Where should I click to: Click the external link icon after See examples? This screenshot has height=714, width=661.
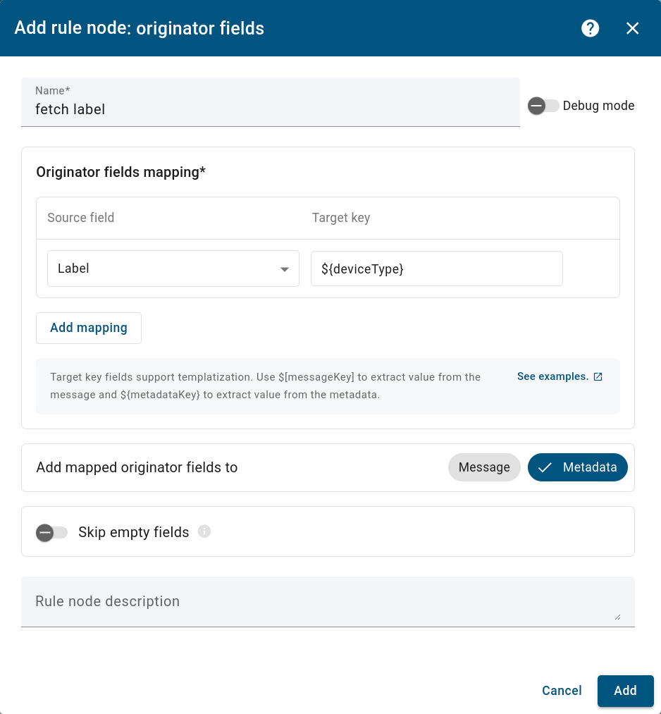pyautogui.click(x=598, y=376)
